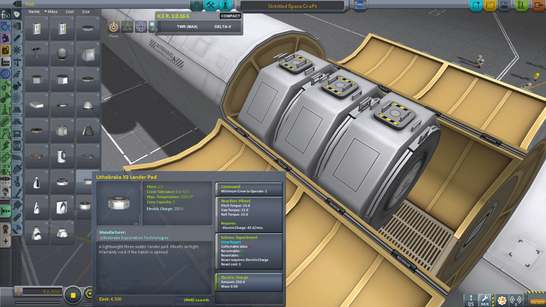Image resolution: width=546 pixels, height=307 pixels.
Task: Click the Crew Report text
Action: pos(231,242)
